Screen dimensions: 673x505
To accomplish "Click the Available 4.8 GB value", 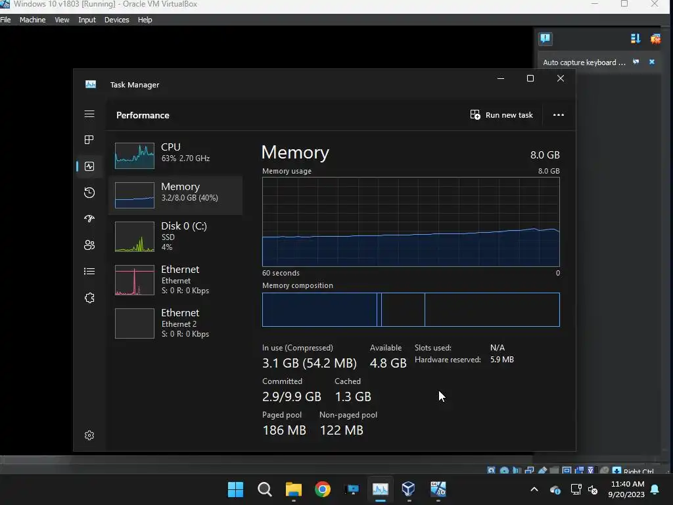I will (x=388, y=363).
